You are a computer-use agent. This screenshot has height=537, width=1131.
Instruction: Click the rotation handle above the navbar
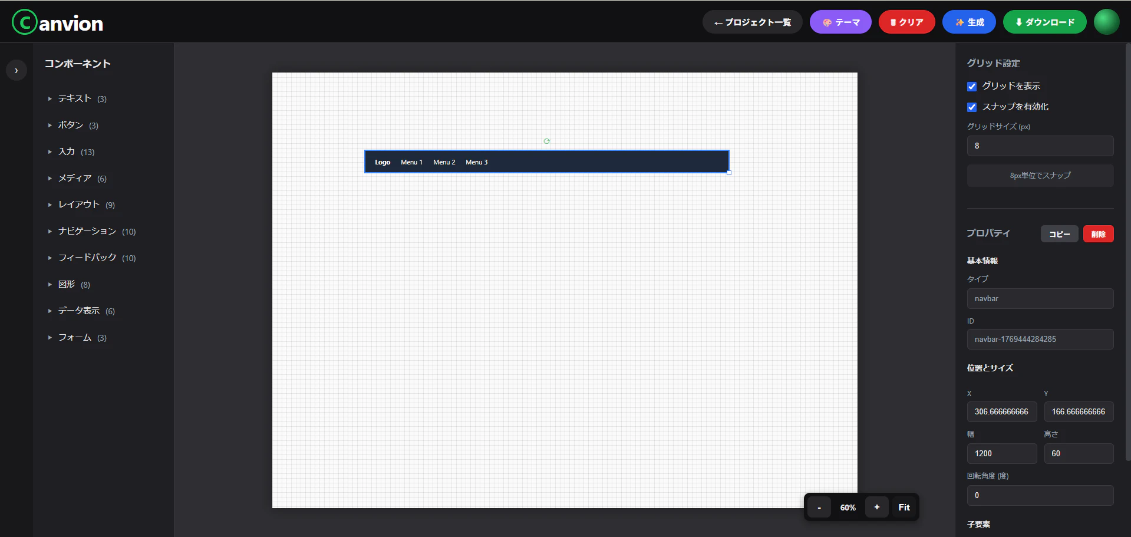[x=547, y=141]
